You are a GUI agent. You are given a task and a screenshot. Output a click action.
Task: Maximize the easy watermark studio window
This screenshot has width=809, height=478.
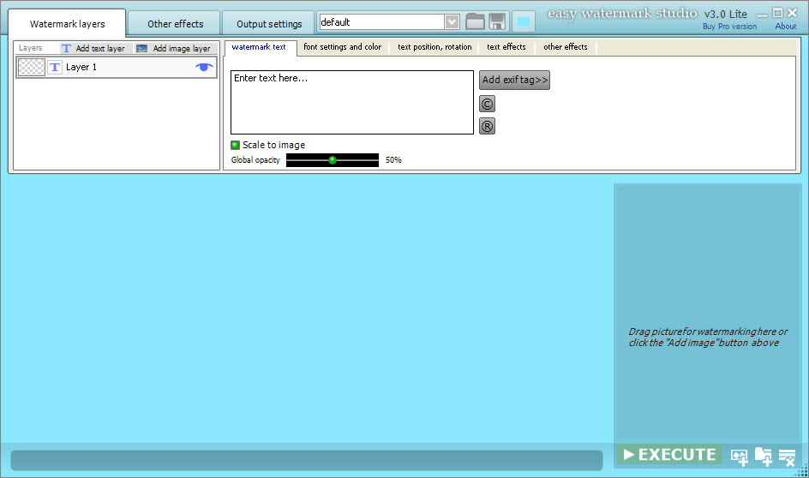click(777, 12)
